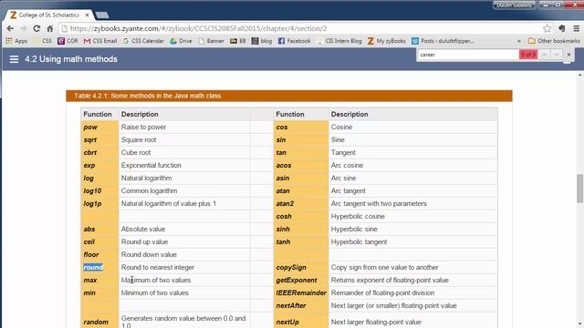Click the 'sqrt' function cell
The width and height of the screenshot is (584, 328).
[x=99, y=139]
